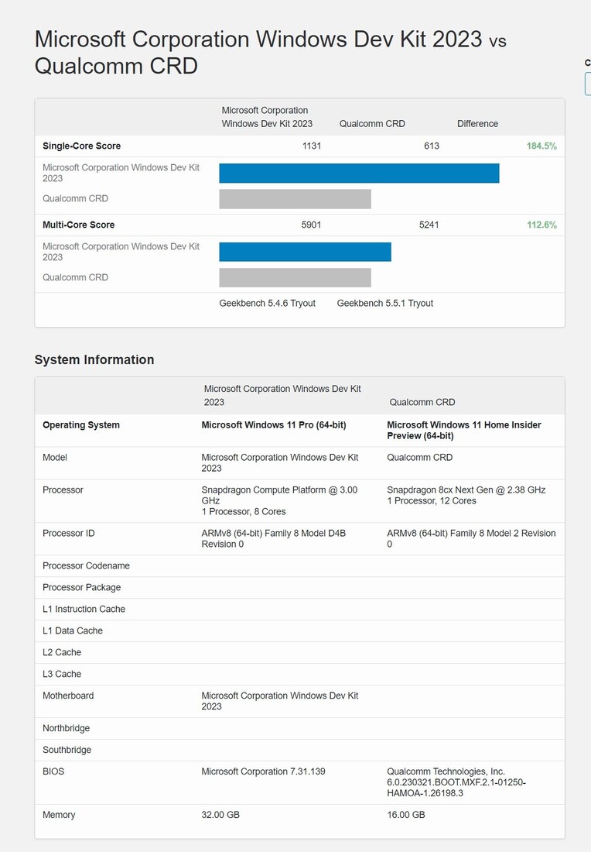Image resolution: width=591 pixels, height=852 pixels.
Task: Click the gray multi-core Qualcomm CRD bar
Action: coord(295,277)
